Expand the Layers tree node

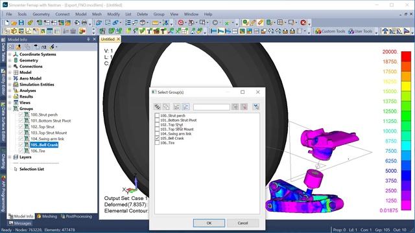[10, 157]
